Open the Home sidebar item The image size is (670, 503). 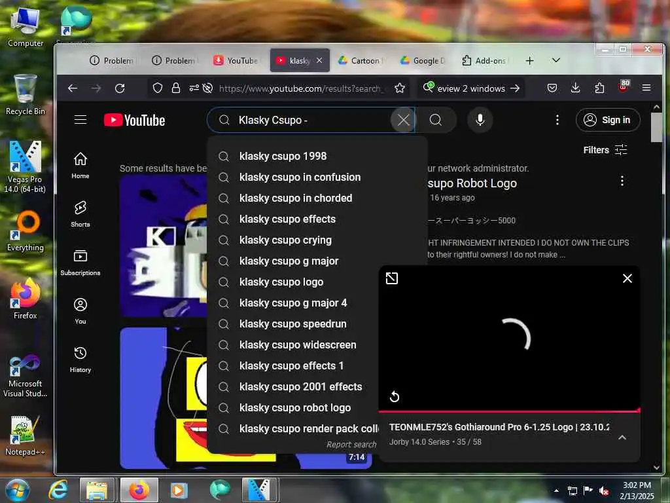tap(80, 165)
